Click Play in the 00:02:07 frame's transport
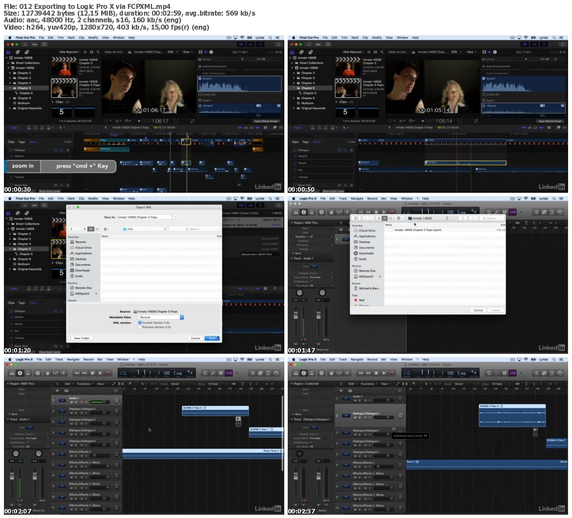The width and height of the screenshot is (572, 518). 101,373
